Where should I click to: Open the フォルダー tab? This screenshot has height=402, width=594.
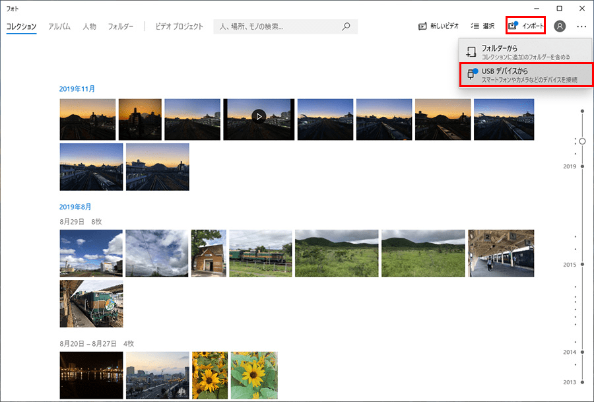point(121,26)
